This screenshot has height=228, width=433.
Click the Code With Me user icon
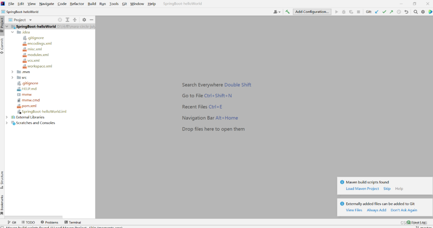click(277, 12)
